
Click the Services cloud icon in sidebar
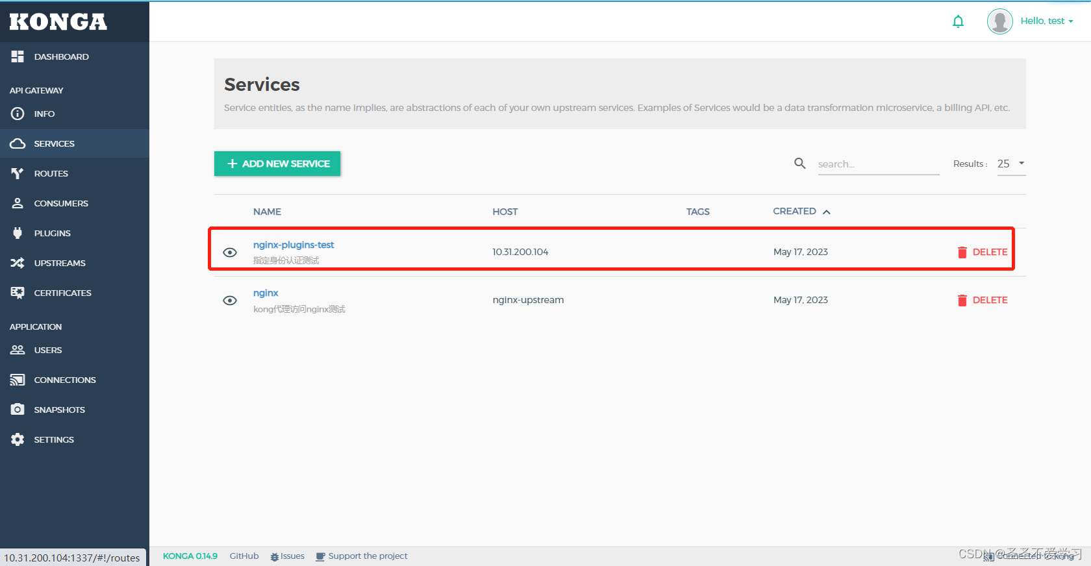coord(18,143)
